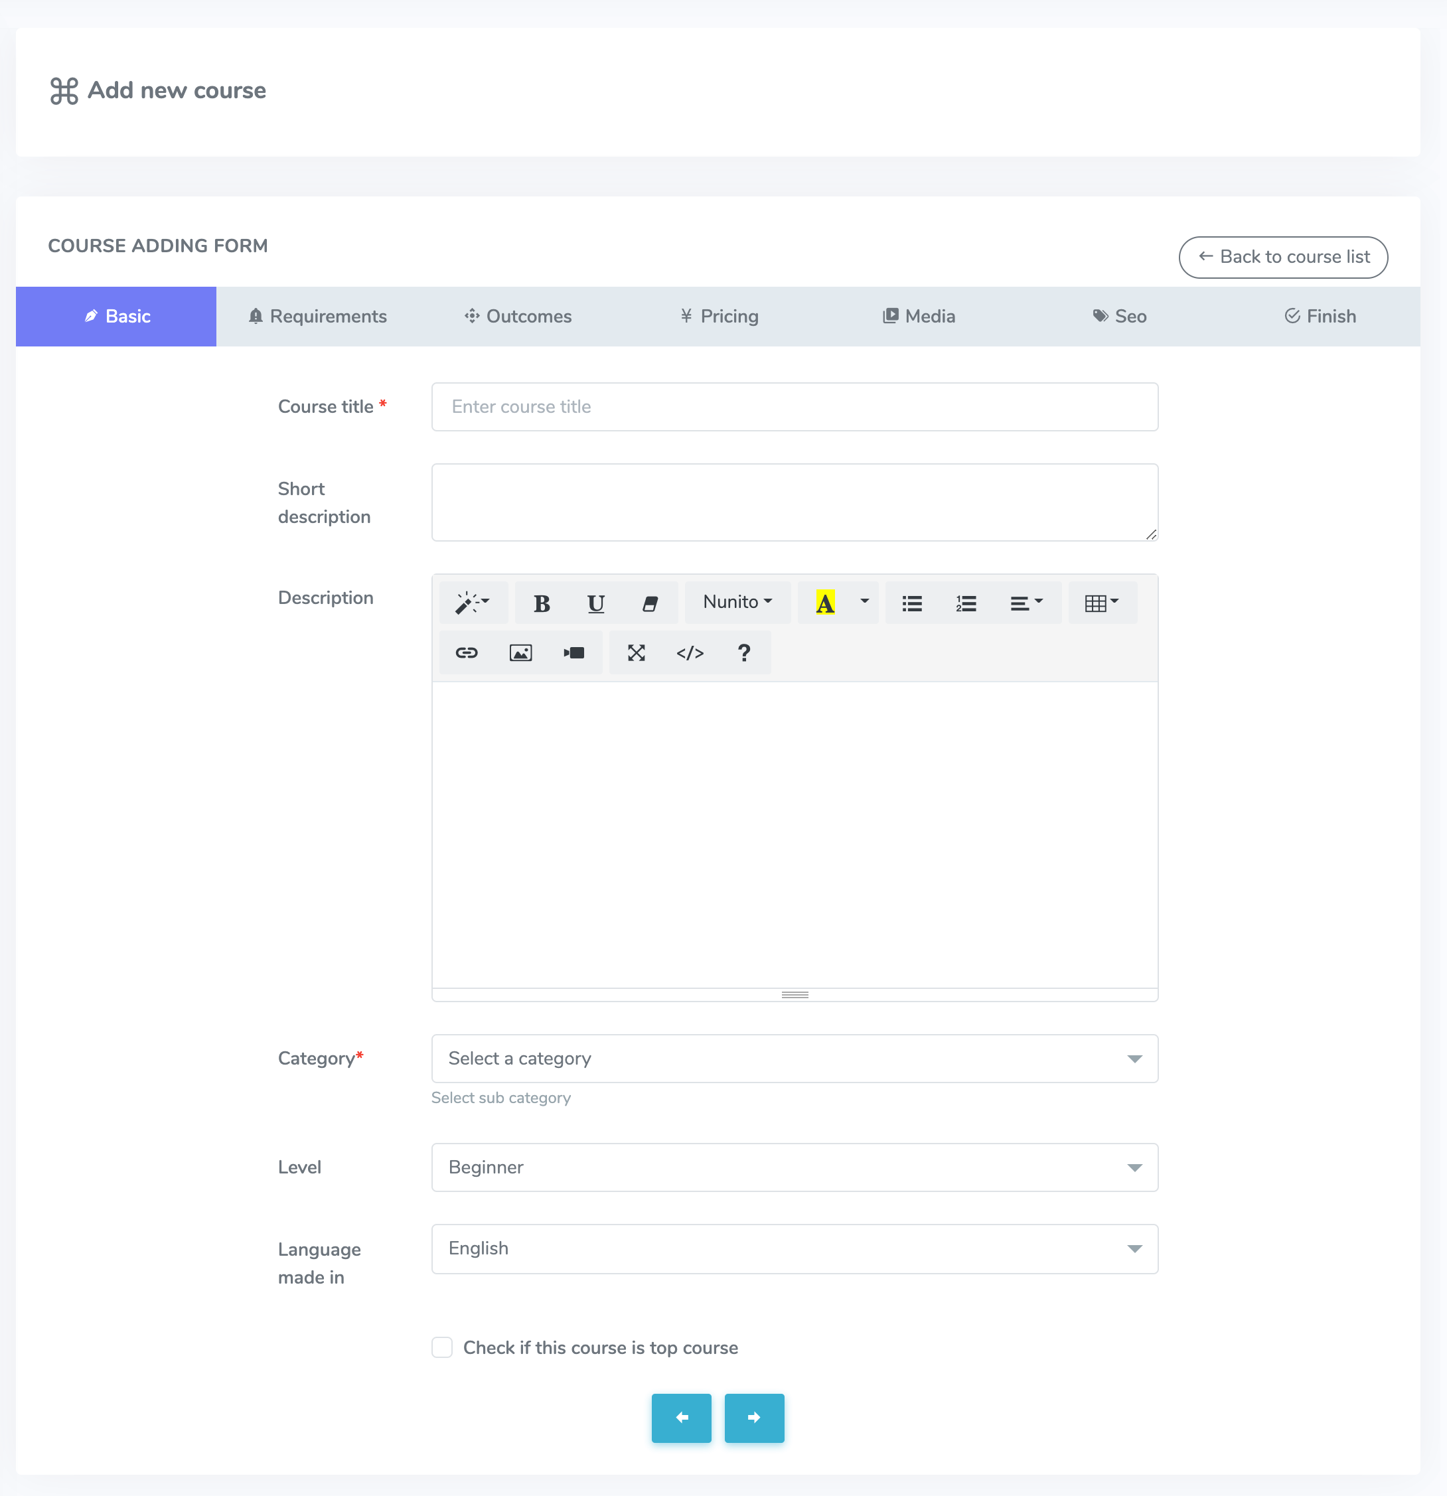Insert a video into description

click(575, 652)
